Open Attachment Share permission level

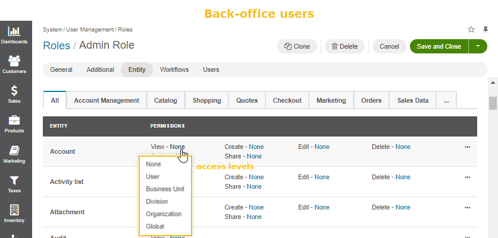[254, 217]
